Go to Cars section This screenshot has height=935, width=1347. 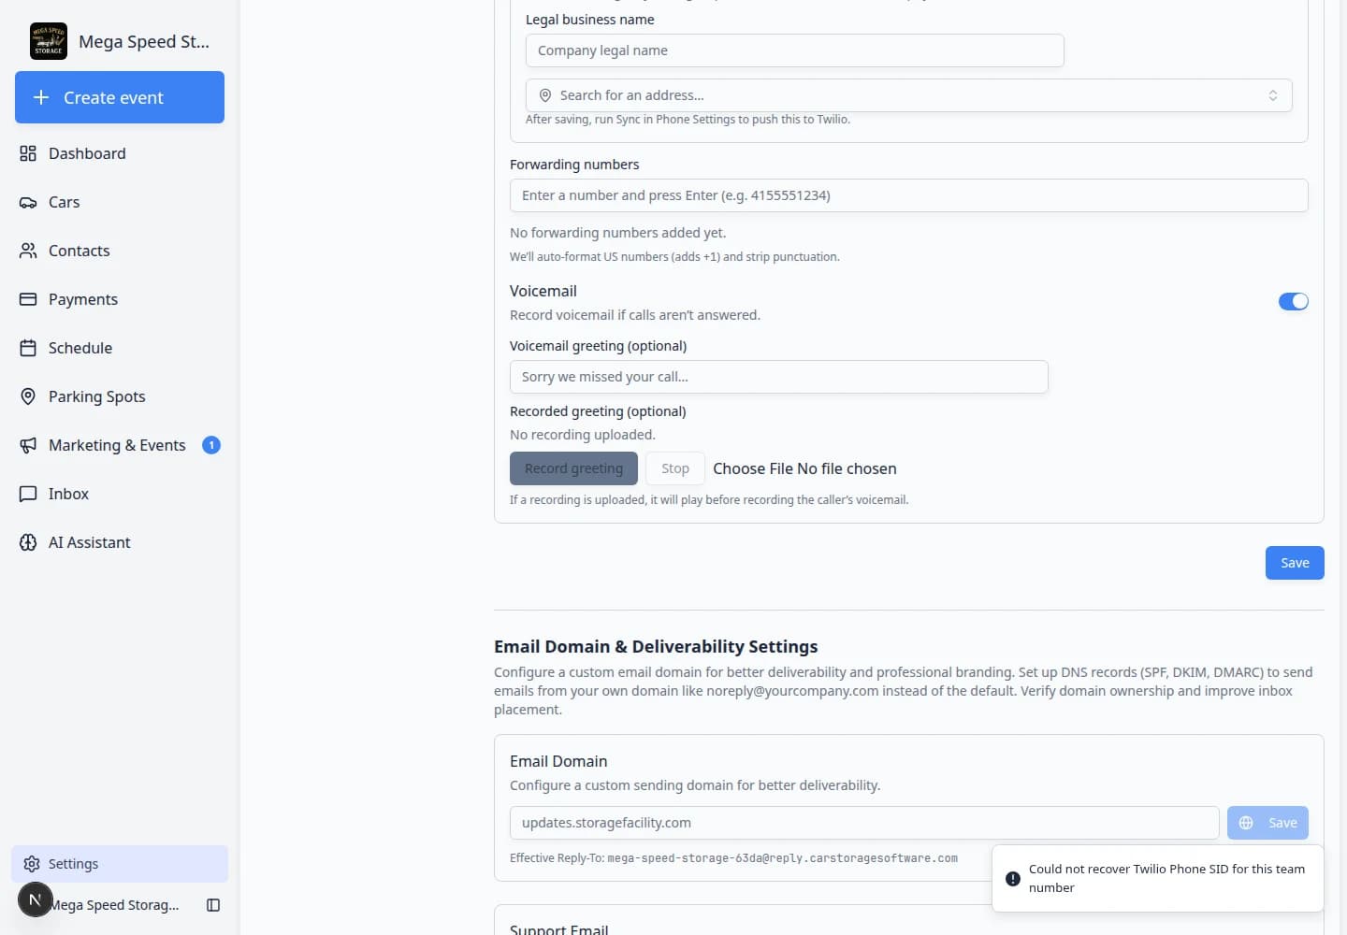[120, 202]
